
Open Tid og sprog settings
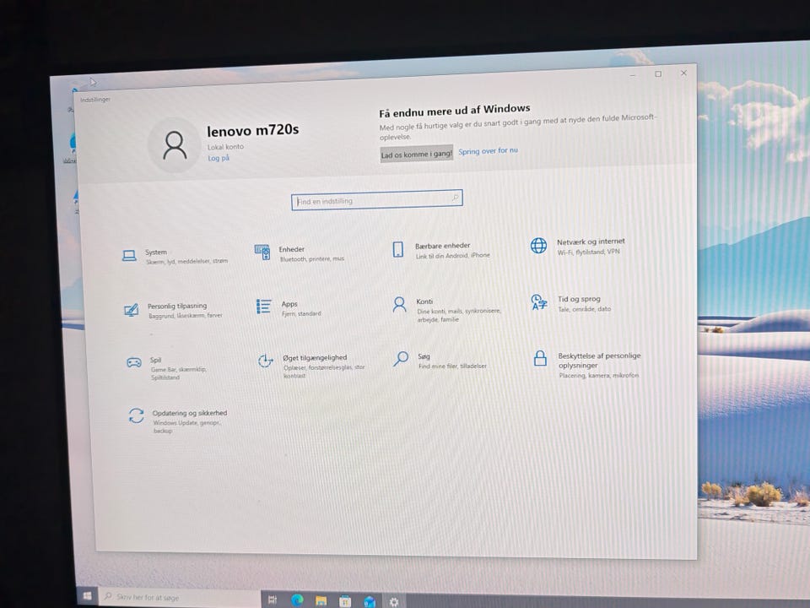[571, 303]
